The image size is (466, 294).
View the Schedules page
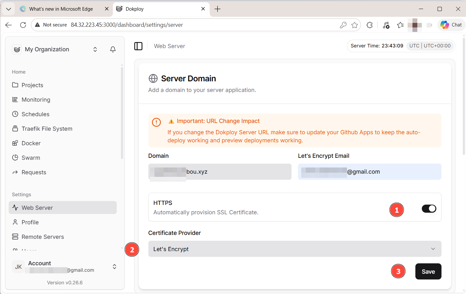[x=35, y=114]
